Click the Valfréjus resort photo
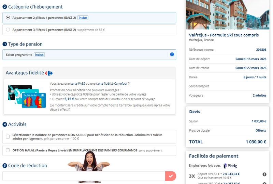 coord(228,15)
